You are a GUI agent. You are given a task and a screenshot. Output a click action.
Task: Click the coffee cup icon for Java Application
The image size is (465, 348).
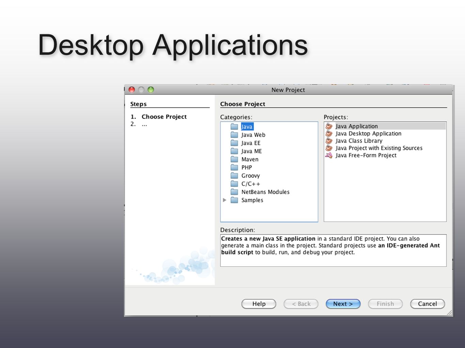329,126
